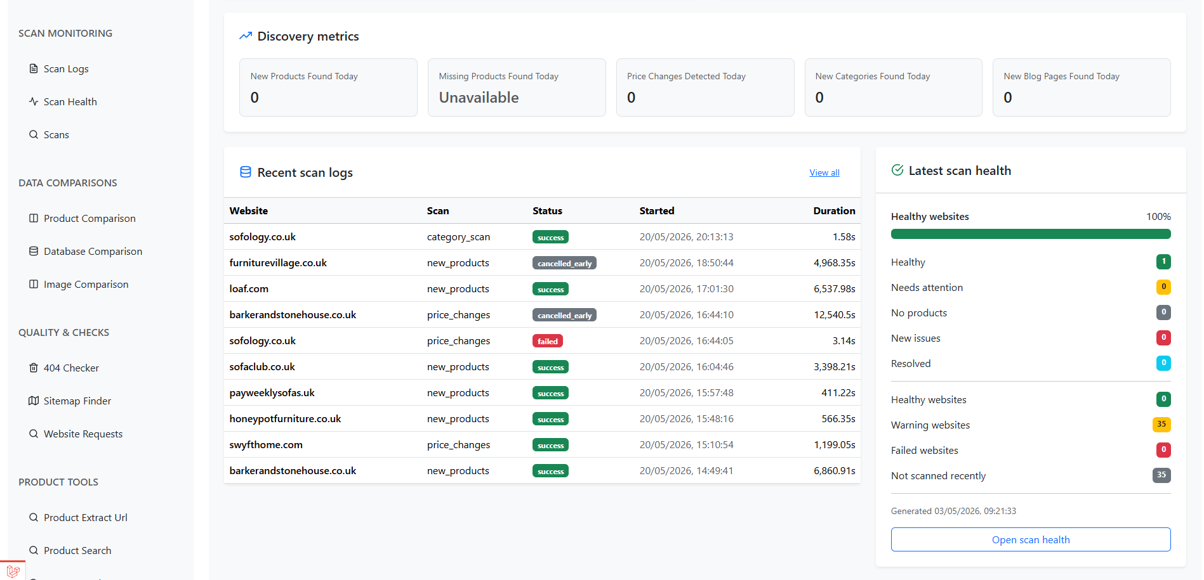Screen dimensions: 1204x580
Task: Open the 404 Checker tool
Action: pyautogui.click(x=71, y=368)
